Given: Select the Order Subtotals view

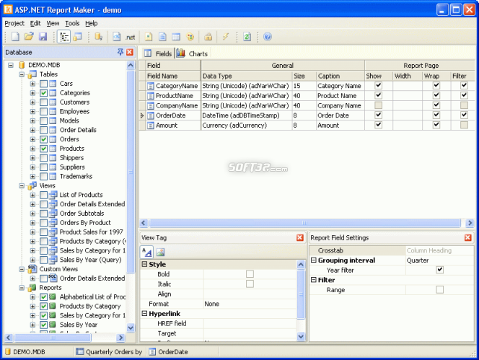Looking at the screenshot, I should pyautogui.click(x=82, y=214).
